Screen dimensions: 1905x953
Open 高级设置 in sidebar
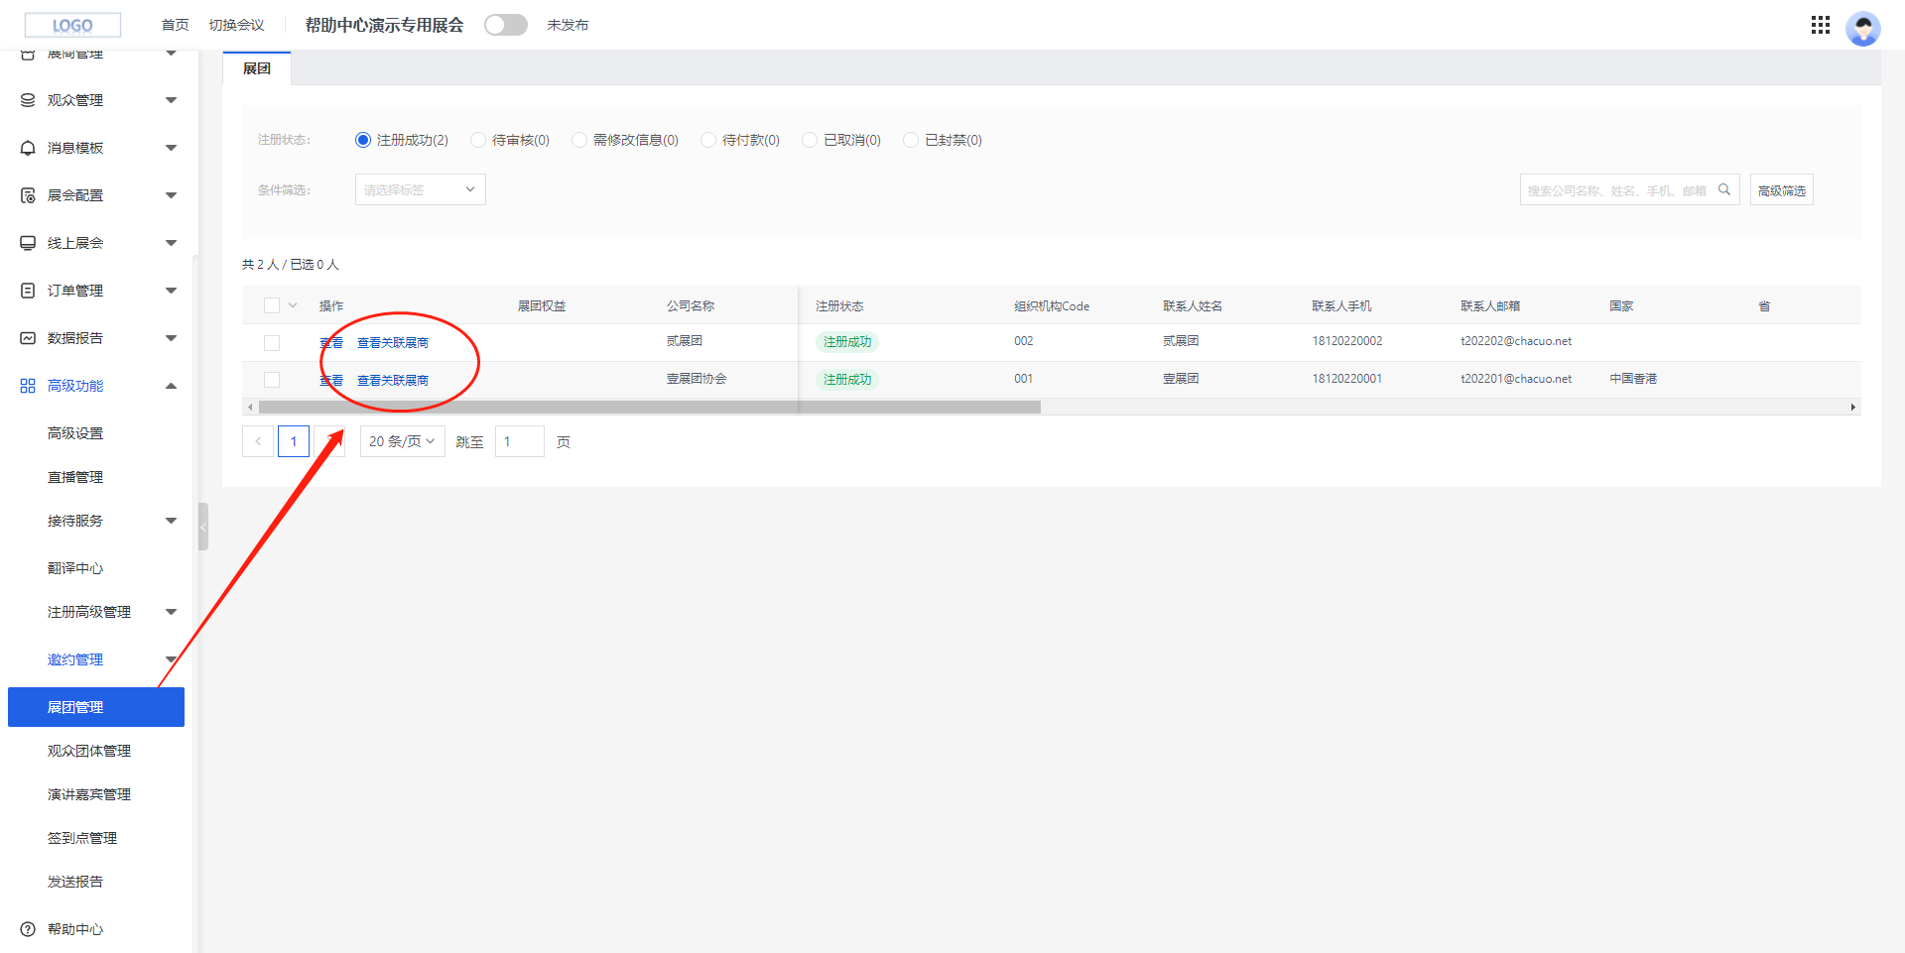pos(75,433)
